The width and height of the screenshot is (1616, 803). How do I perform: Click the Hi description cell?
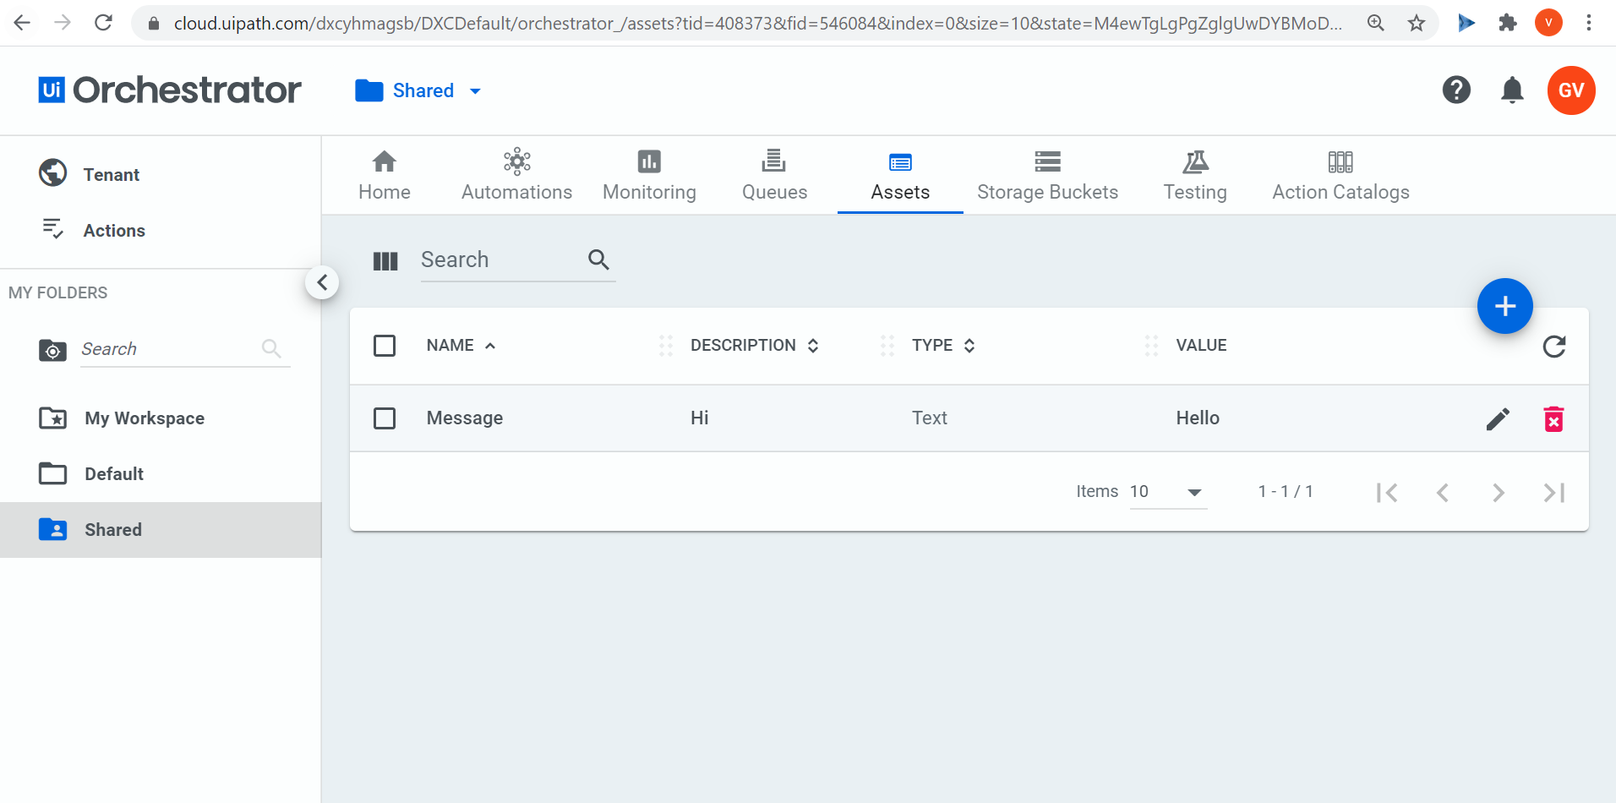[699, 418]
